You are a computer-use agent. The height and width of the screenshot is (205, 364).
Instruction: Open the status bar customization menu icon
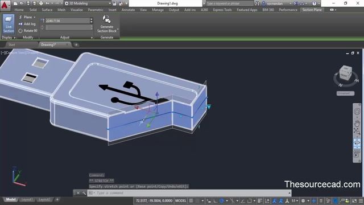tap(361, 200)
